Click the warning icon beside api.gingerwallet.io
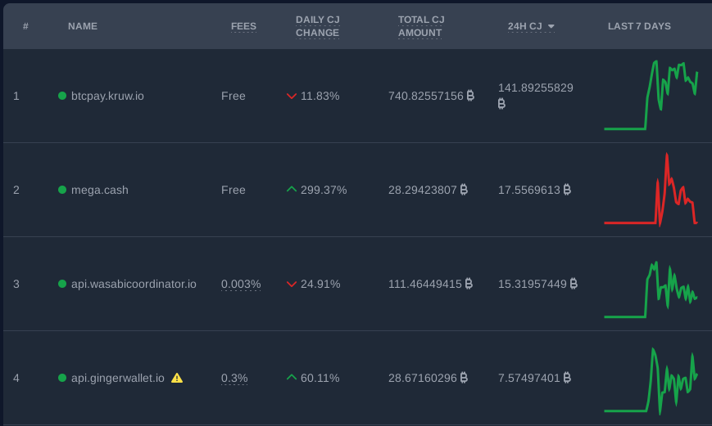This screenshot has height=426, width=712. 177,378
